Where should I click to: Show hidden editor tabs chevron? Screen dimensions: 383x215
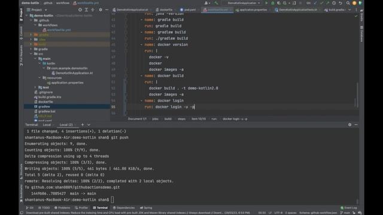(349, 10)
